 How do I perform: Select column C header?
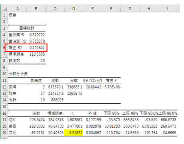[x=55, y=9]
